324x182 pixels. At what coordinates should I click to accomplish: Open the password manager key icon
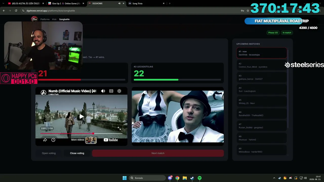(x=242, y=11)
